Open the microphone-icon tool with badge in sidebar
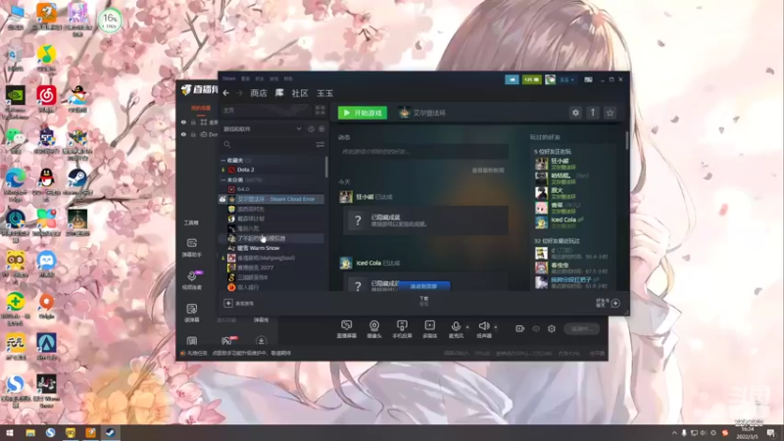The image size is (784, 441). 192,280
